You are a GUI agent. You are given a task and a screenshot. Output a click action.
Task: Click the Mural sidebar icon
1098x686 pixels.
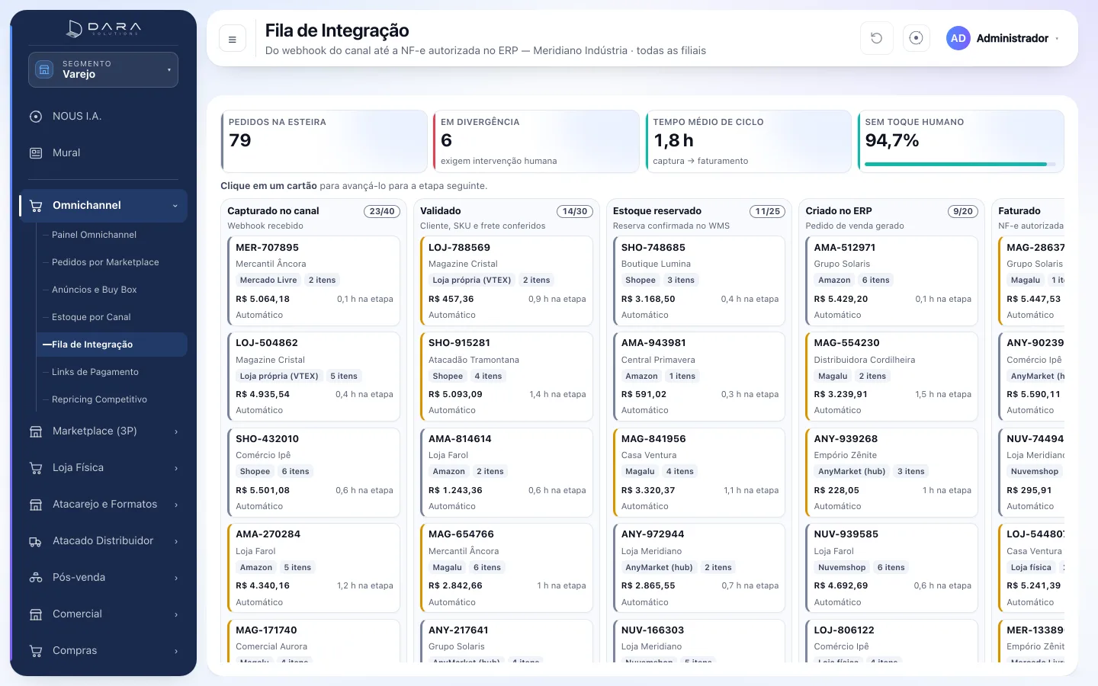36,153
